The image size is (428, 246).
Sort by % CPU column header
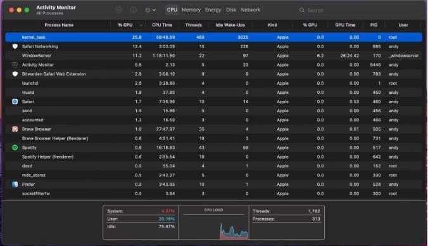click(x=125, y=25)
